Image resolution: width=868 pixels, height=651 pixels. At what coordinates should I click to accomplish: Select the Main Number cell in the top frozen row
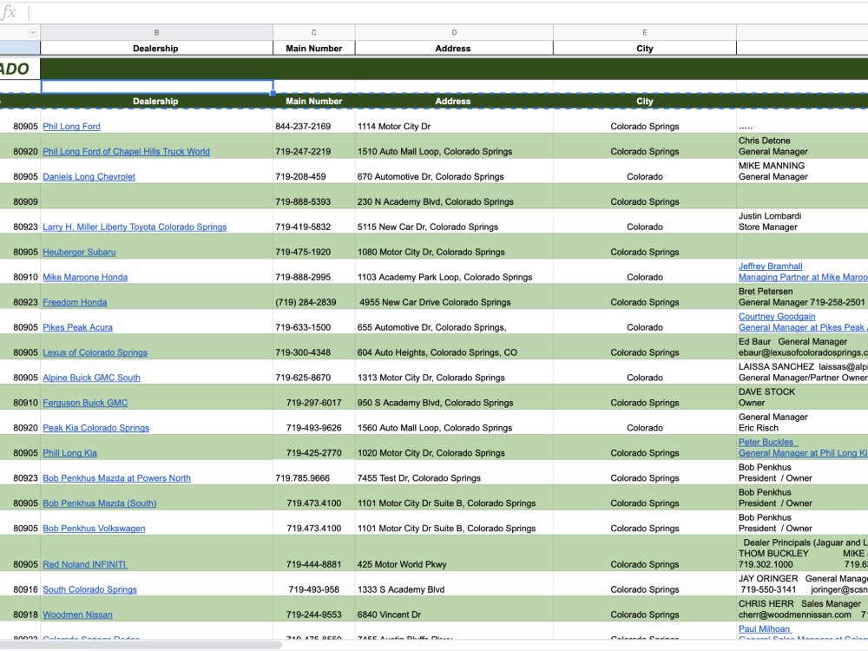point(314,48)
